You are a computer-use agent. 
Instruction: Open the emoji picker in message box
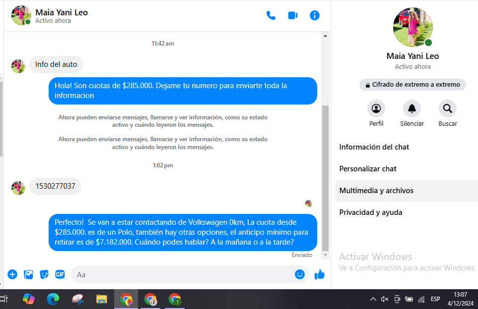[300, 274]
